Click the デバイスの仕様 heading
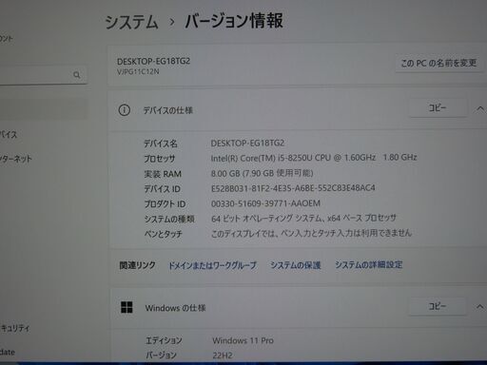Screen dimensions: 487x365 point(168,110)
